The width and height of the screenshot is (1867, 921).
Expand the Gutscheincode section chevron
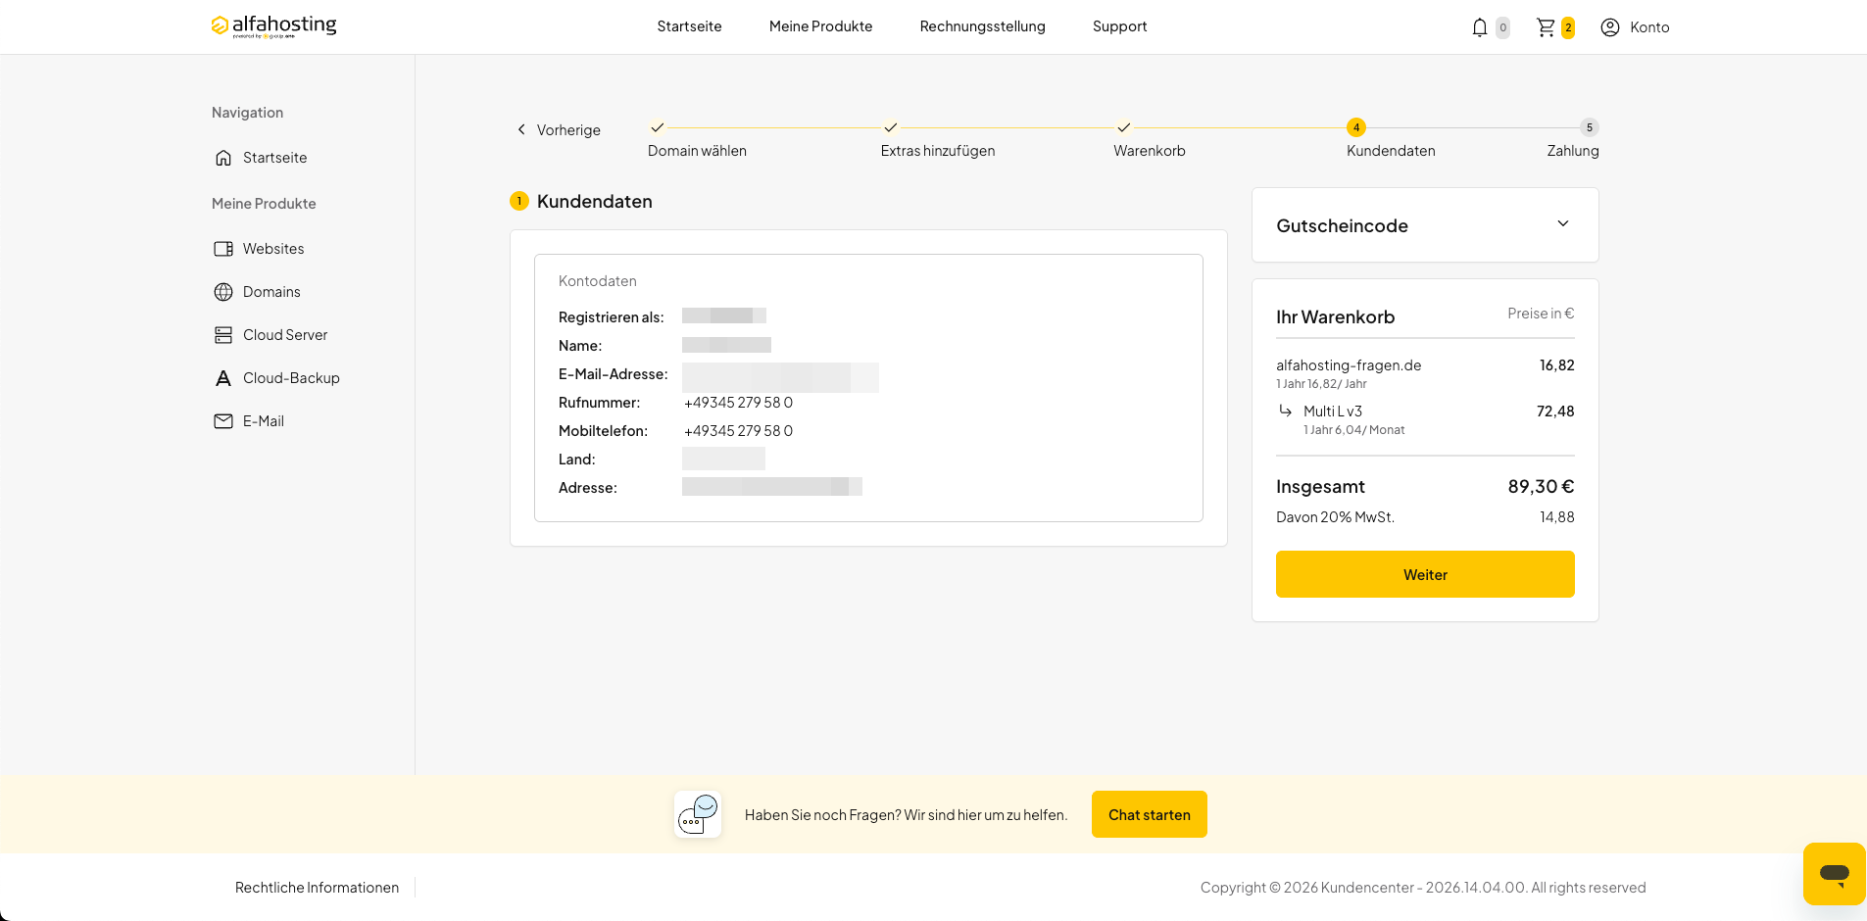(1563, 224)
